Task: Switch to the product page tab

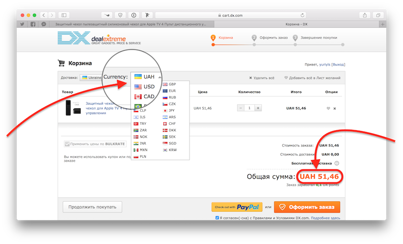Action: pyautogui.click(x=131, y=24)
